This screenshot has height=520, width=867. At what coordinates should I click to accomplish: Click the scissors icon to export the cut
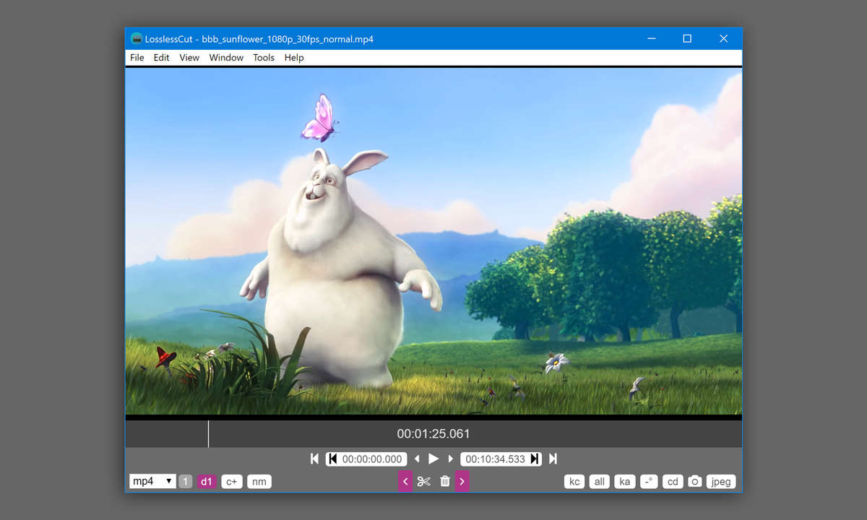click(x=424, y=481)
